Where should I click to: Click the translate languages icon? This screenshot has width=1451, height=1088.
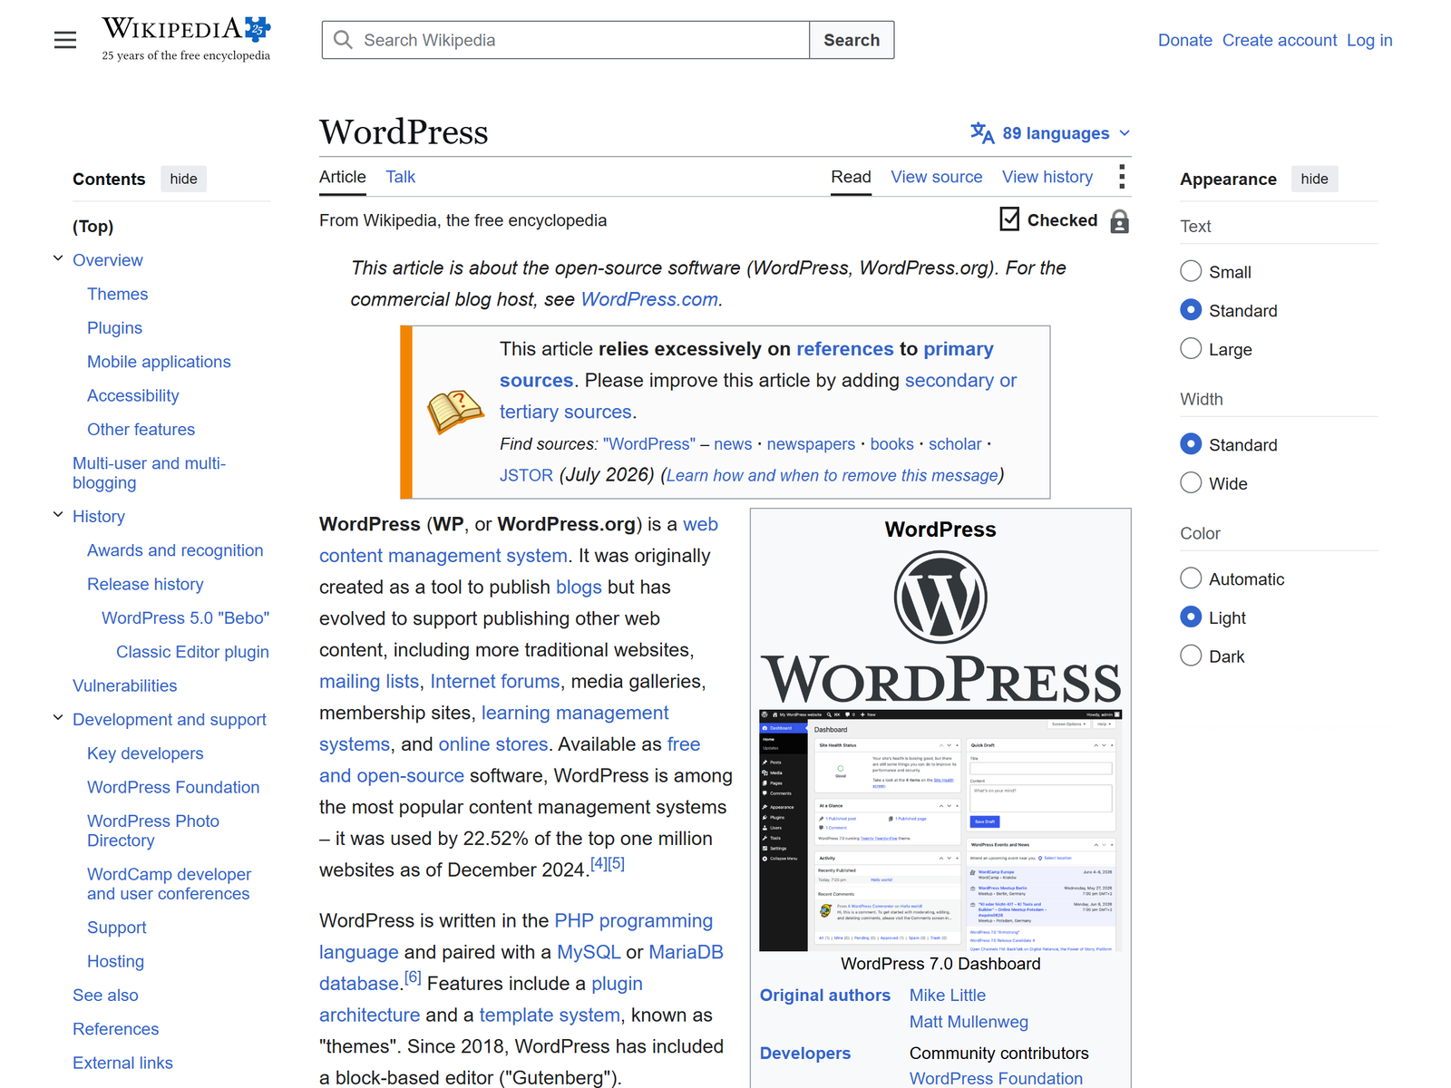coord(982,133)
